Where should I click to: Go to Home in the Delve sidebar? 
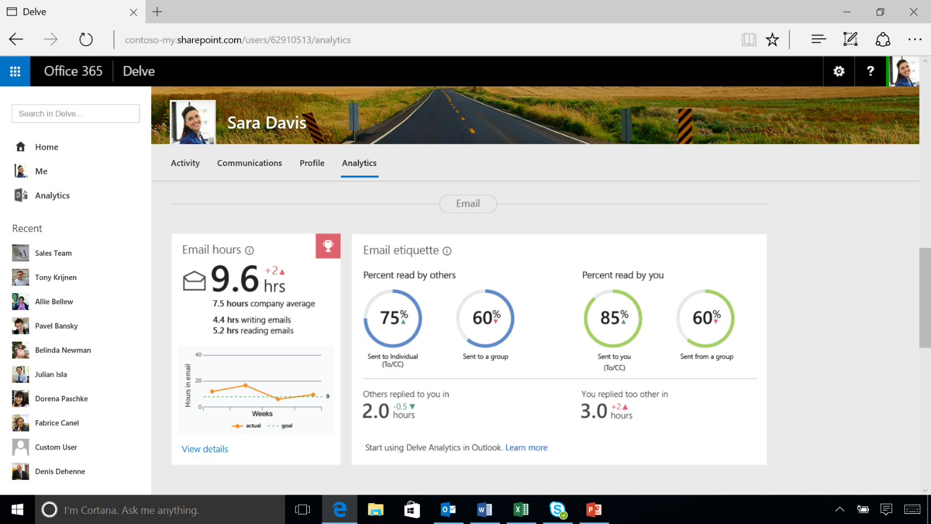click(47, 147)
